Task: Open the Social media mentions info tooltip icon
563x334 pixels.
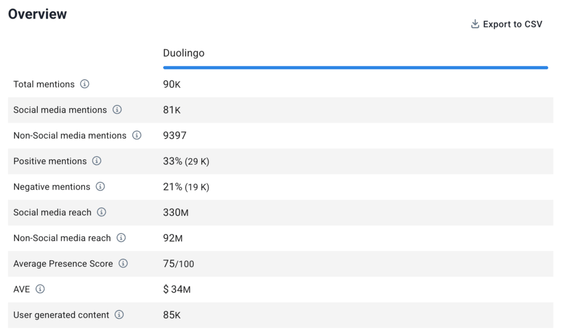Action: pyautogui.click(x=117, y=110)
